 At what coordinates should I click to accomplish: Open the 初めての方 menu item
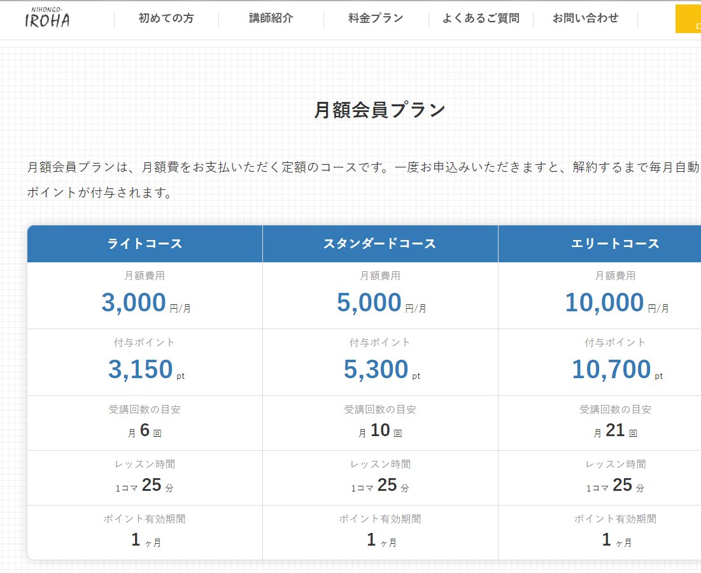(166, 18)
